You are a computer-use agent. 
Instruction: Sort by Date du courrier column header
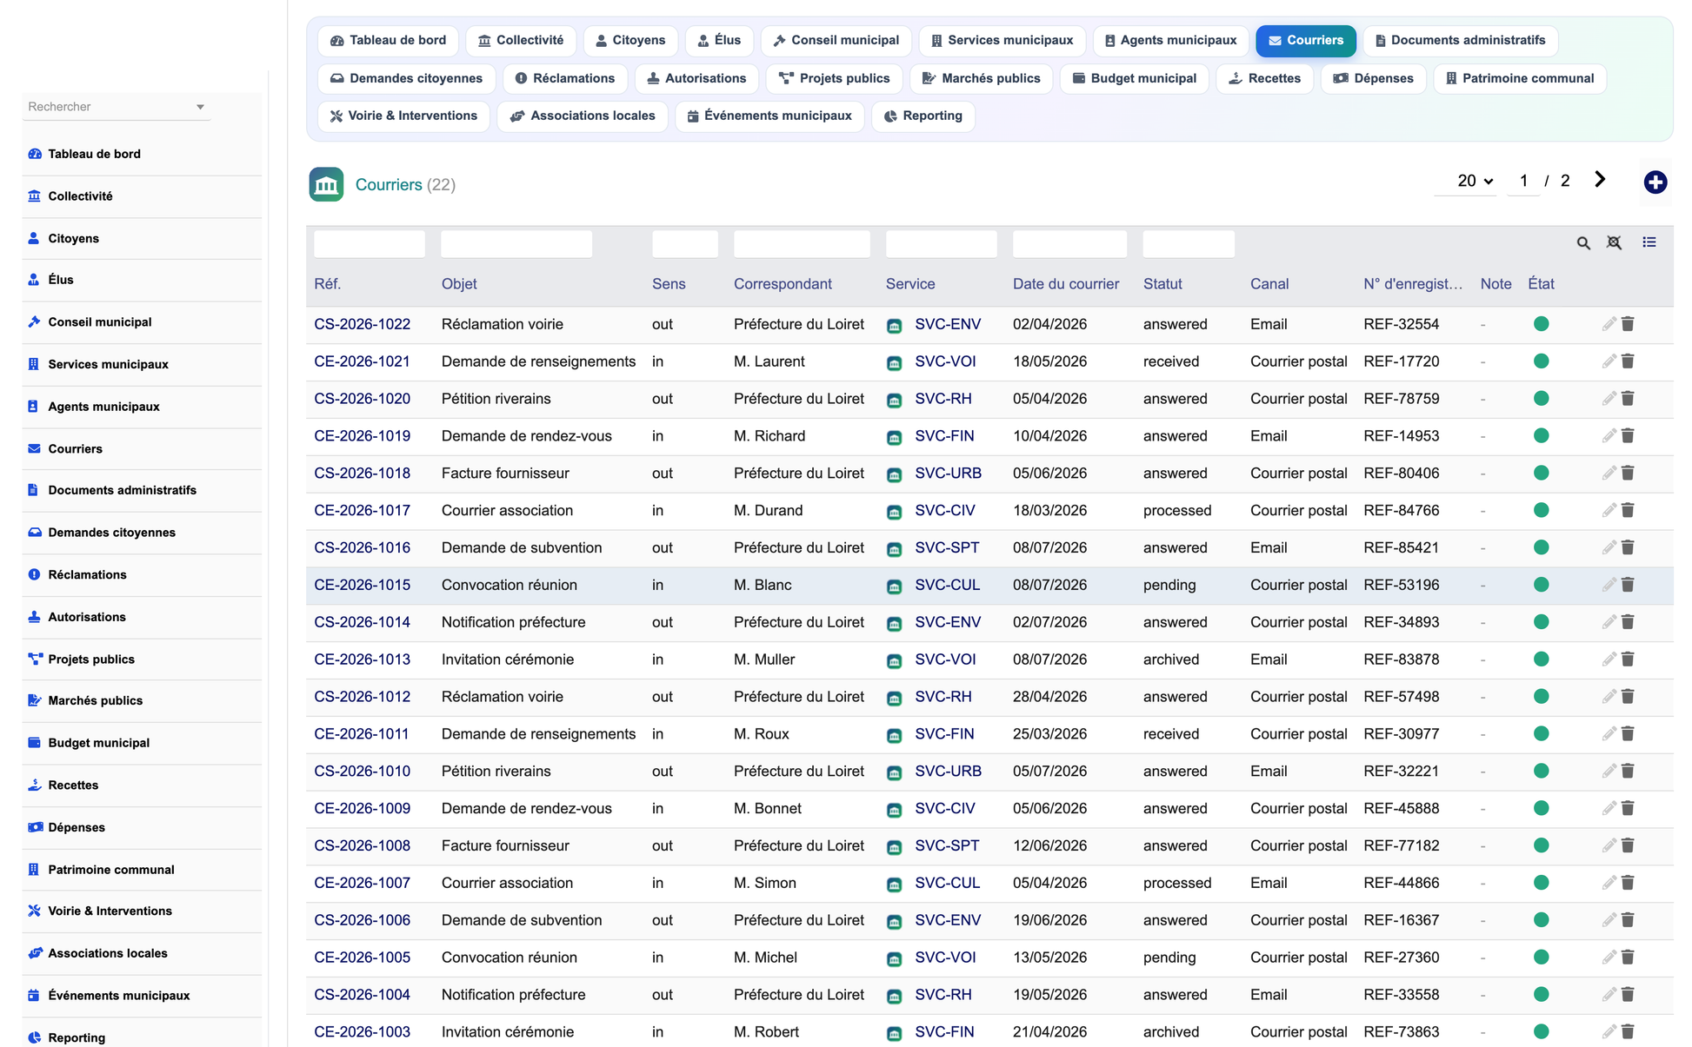tap(1066, 284)
